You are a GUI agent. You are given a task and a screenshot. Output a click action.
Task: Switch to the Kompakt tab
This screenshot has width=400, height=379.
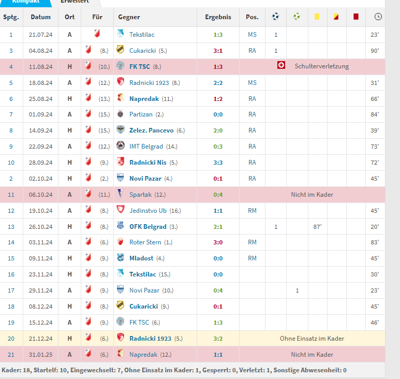26,2
